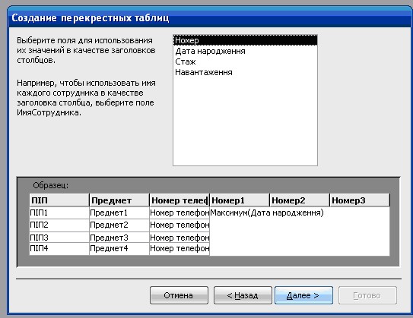Pick Навантаження field from the list
Viewport: 413px width, 318px height.
[245, 72]
